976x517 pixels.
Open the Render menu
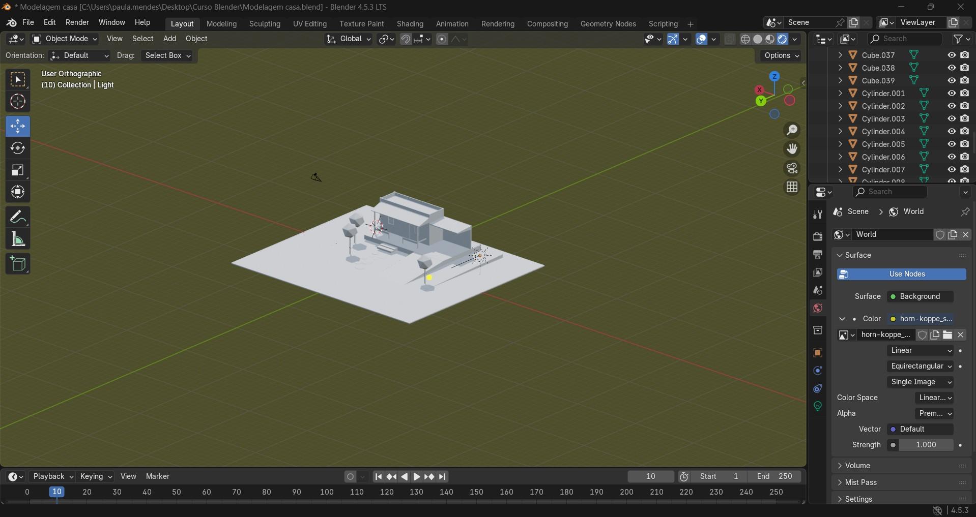(x=77, y=22)
